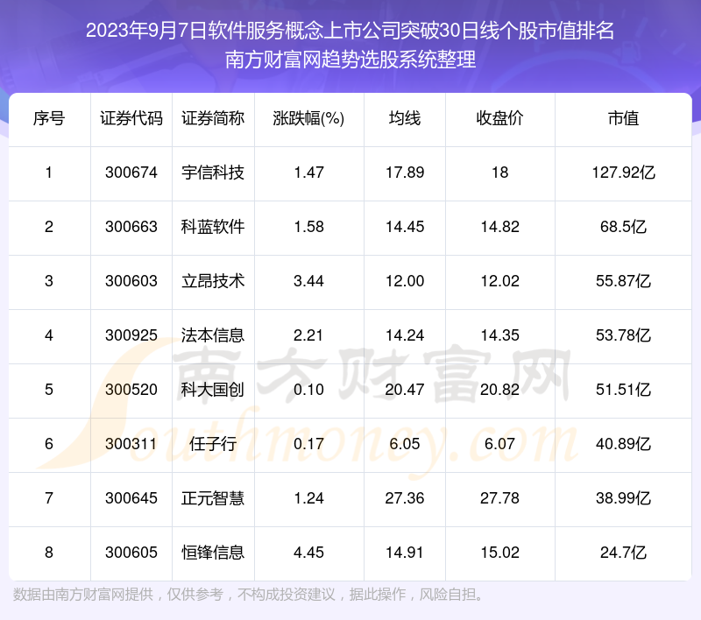Select stock code 300311
This screenshot has width=701, height=620.
(x=131, y=444)
